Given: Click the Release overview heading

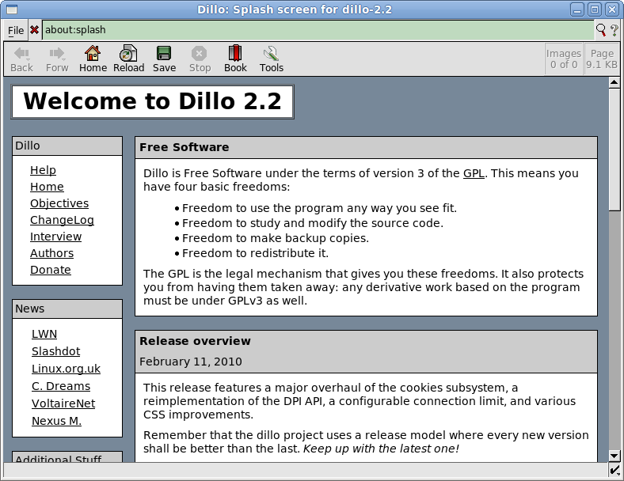Looking at the screenshot, I should (195, 341).
